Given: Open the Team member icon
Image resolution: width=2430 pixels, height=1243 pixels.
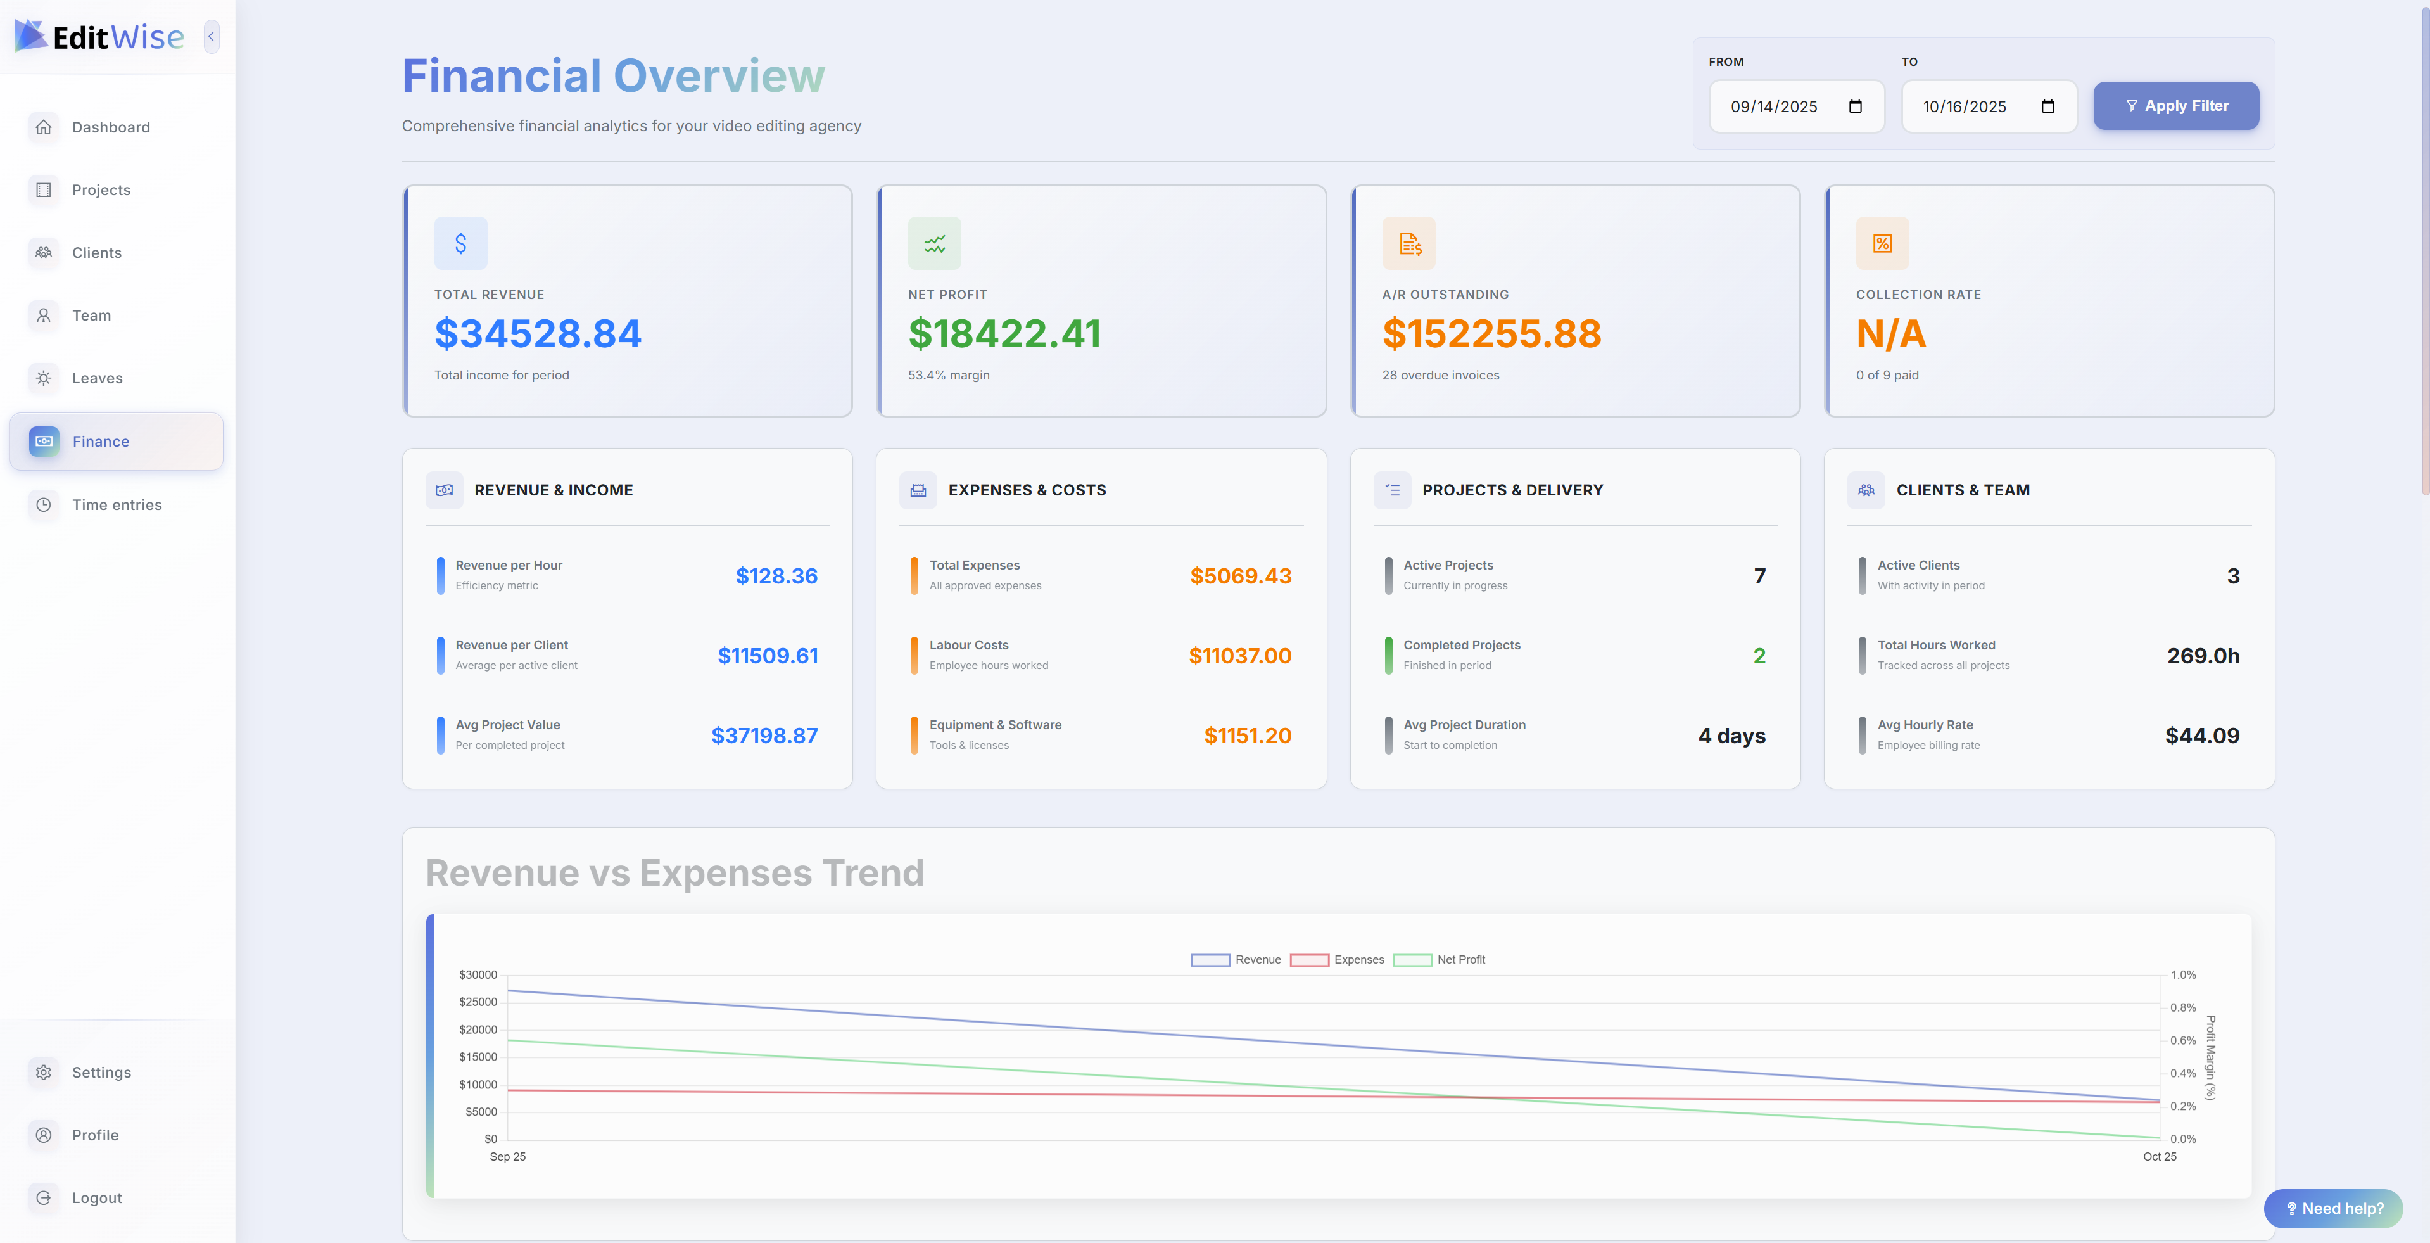Looking at the screenshot, I should pos(44,316).
